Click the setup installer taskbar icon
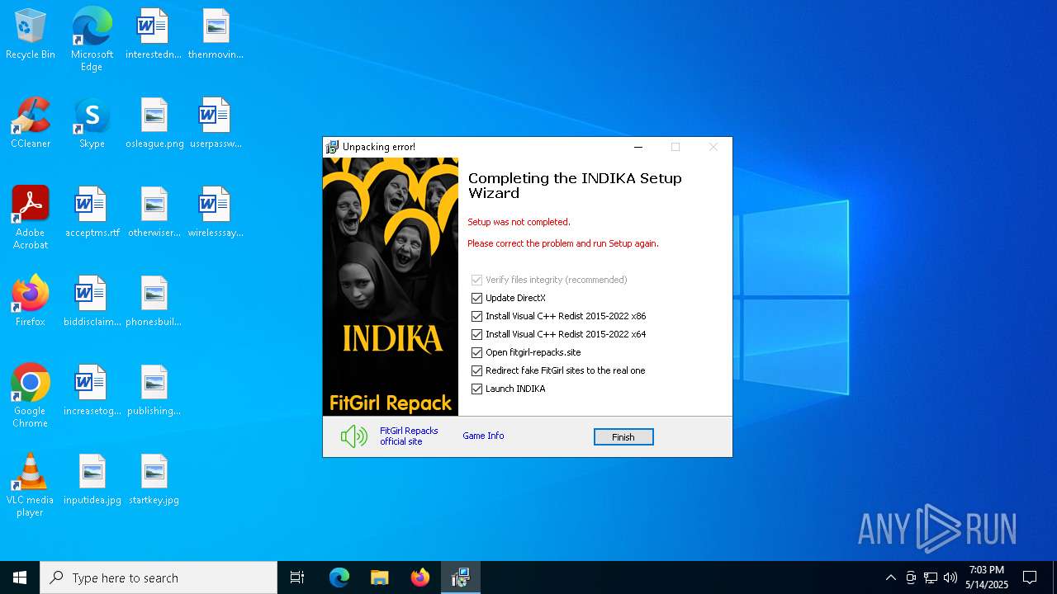Image resolution: width=1057 pixels, height=594 pixels. 461,577
